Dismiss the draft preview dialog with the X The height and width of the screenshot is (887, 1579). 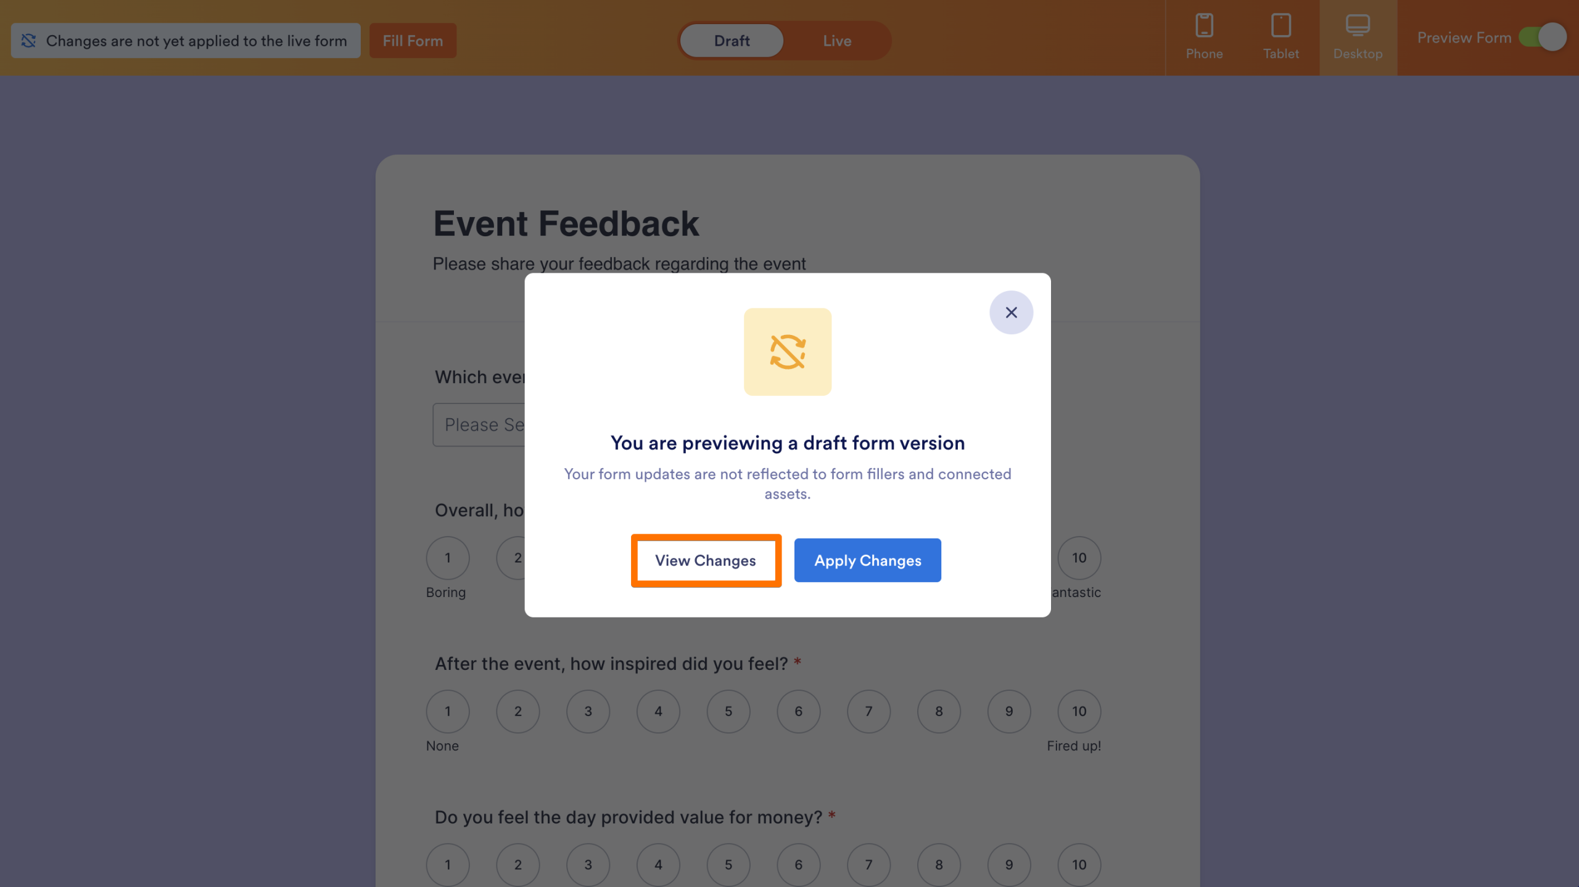click(1011, 312)
